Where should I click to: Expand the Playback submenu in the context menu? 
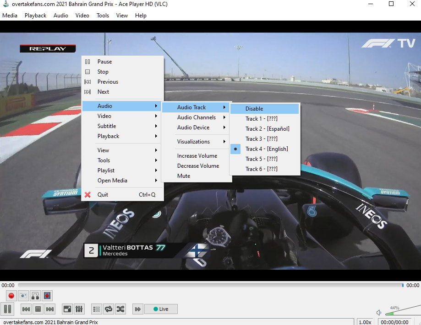(123, 136)
